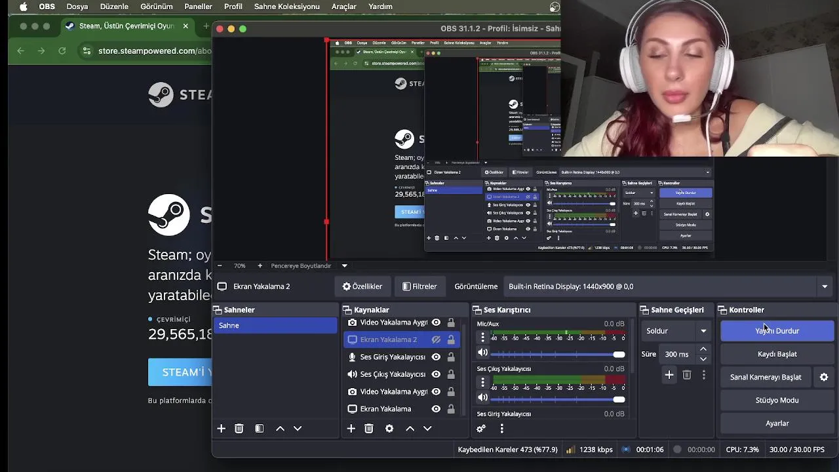Move the scene up in Sahneler
Viewport: 839px width, 472px height.
click(x=280, y=429)
